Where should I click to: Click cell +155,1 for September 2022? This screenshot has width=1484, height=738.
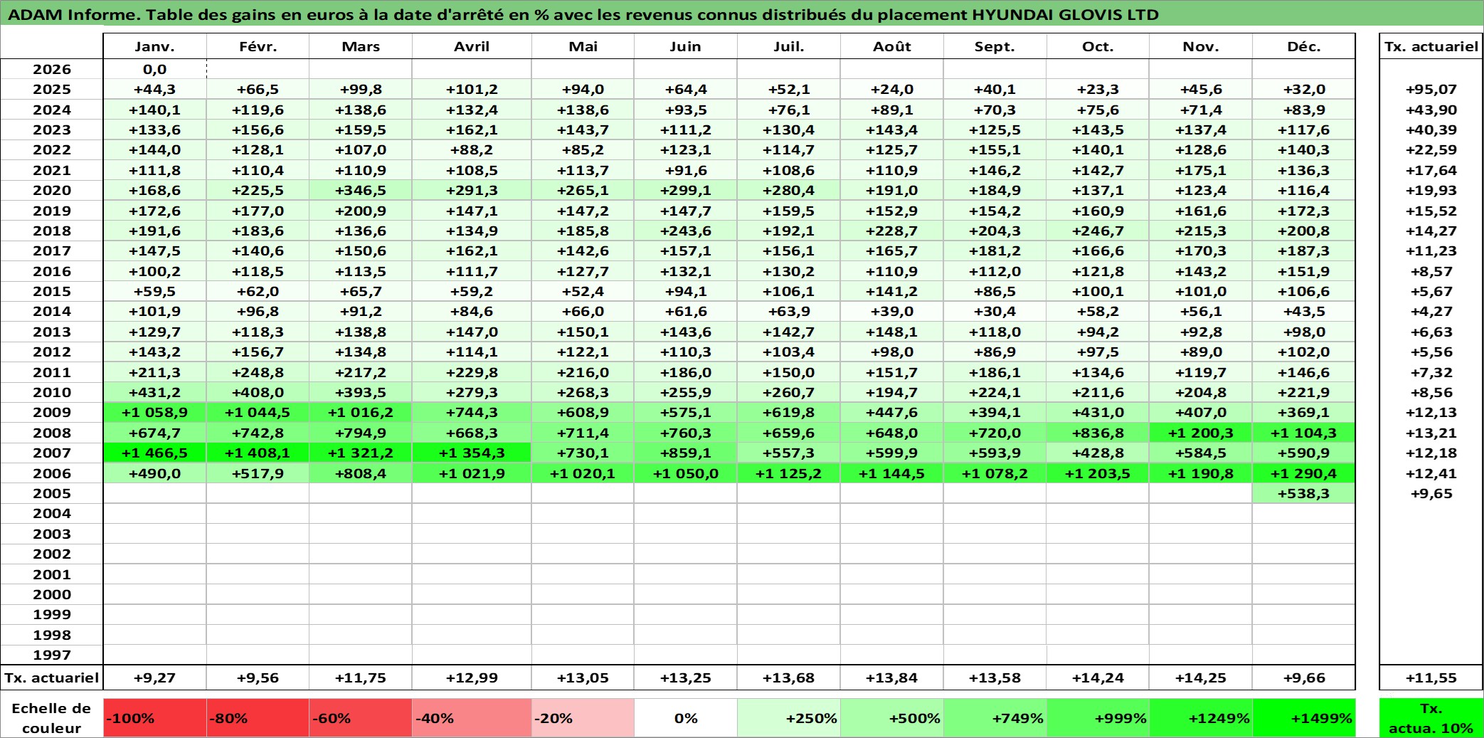[995, 149]
